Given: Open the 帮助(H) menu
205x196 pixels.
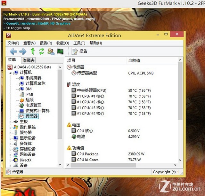Looking at the screenshot, I should click(96, 43).
